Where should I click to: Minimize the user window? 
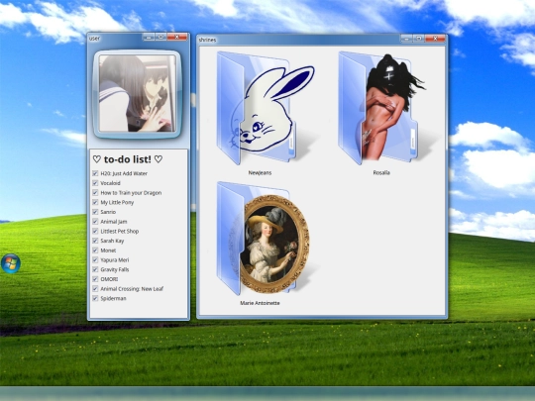pyautogui.click(x=149, y=37)
